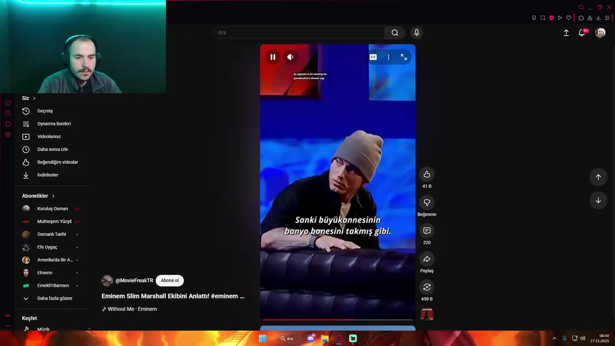Open Osmanlı Tarihi subscription channel
615x346 pixels.
tap(51, 235)
